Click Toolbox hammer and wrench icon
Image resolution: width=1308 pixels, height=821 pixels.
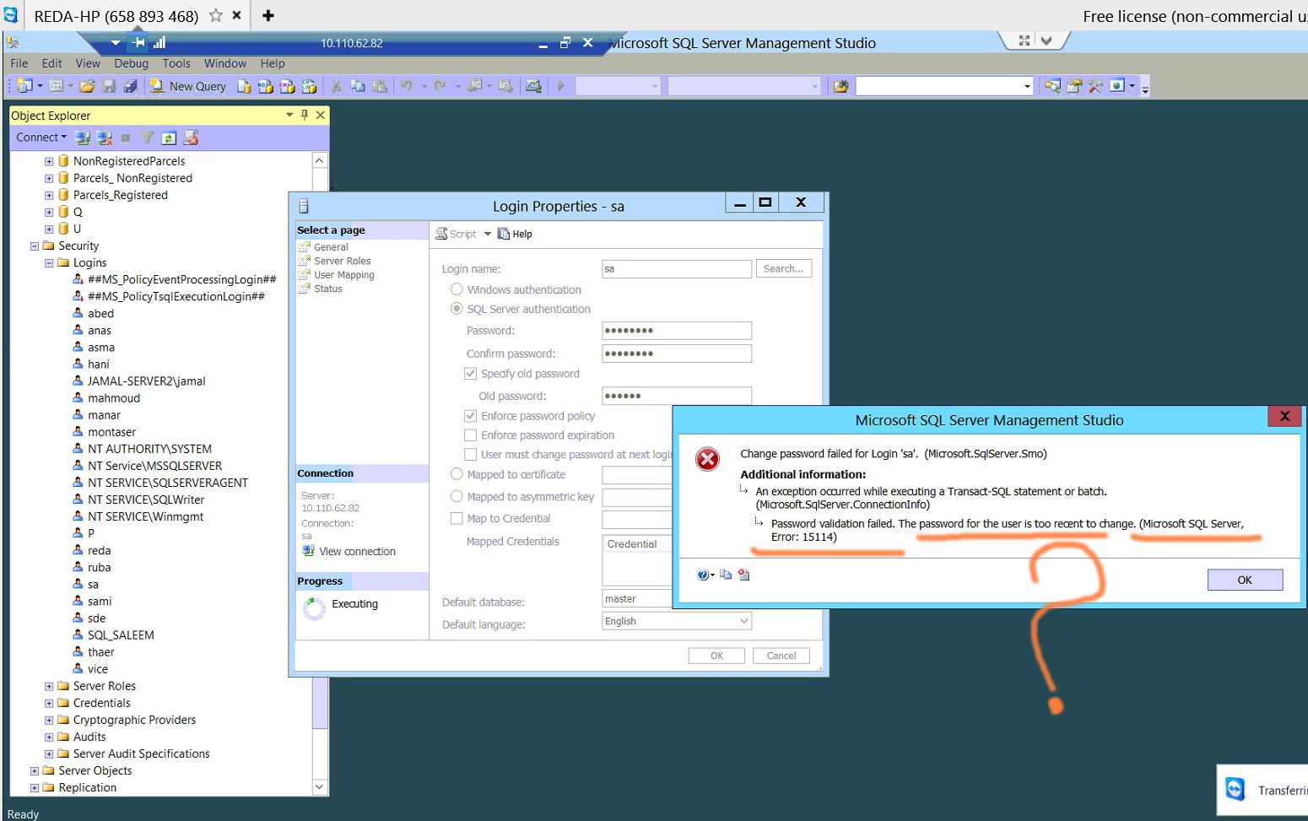(1095, 86)
